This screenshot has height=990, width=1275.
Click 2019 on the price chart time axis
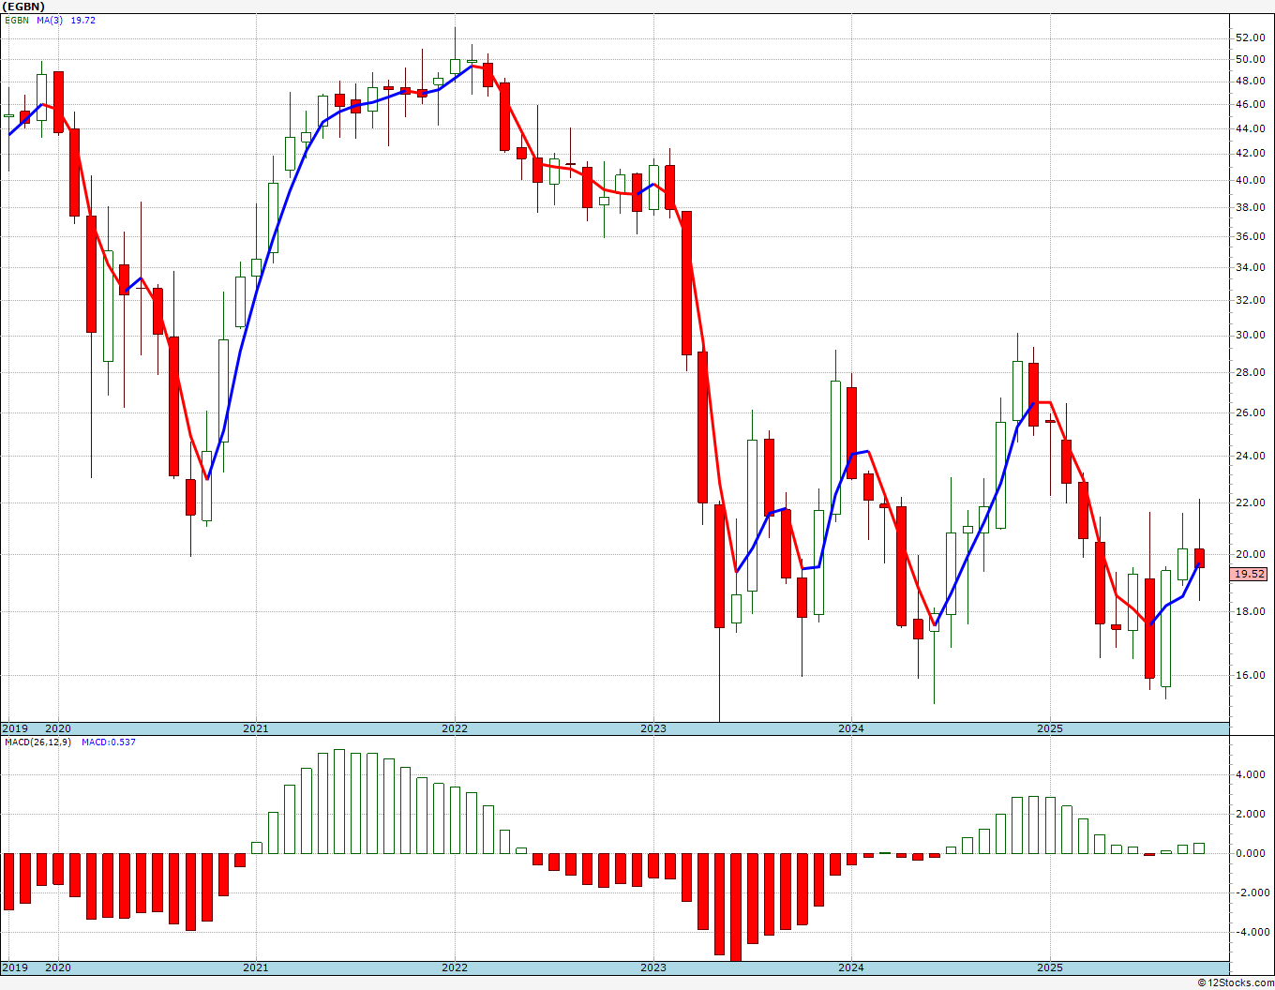(14, 728)
